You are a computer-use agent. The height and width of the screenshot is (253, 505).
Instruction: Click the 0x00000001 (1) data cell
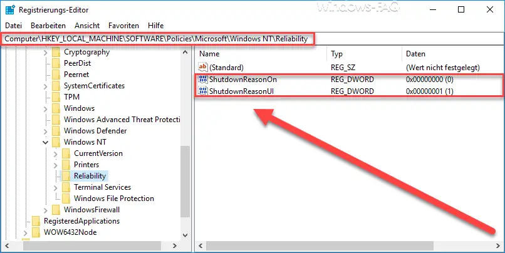(x=430, y=91)
